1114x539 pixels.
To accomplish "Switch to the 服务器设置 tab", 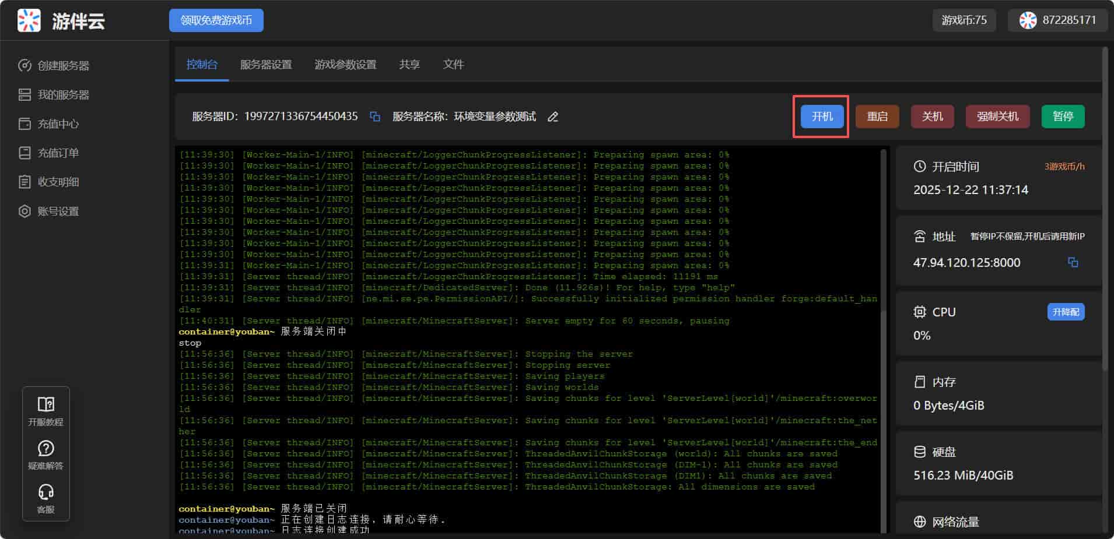I will click(x=266, y=65).
